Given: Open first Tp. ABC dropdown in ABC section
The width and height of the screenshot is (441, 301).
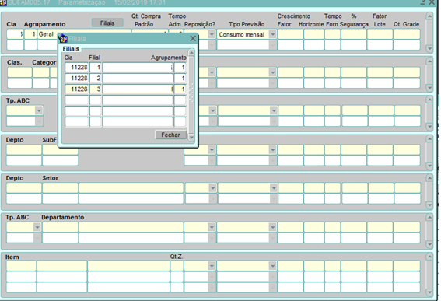Looking at the screenshot, I should click(x=39, y=110).
